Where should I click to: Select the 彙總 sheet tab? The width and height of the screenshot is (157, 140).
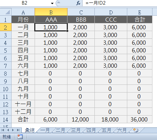coord(30,130)
